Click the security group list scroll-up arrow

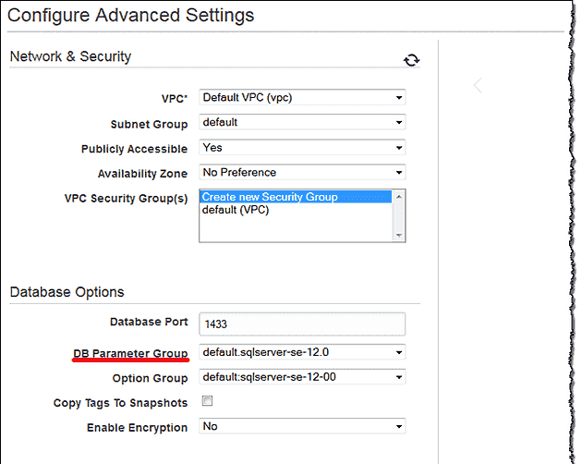[x=399, y=196]
